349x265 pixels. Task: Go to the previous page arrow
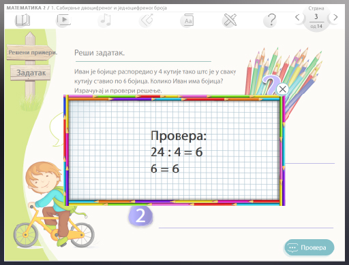[x=297, y=17]
